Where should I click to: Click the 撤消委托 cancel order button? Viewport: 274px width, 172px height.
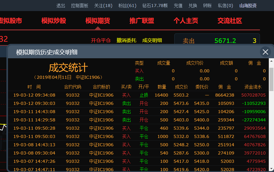coord(127,40)
